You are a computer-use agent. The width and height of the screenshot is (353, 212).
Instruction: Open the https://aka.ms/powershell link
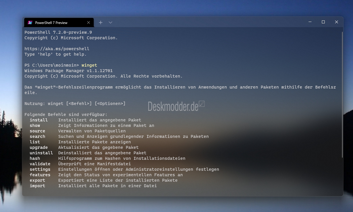click(57, 49)
